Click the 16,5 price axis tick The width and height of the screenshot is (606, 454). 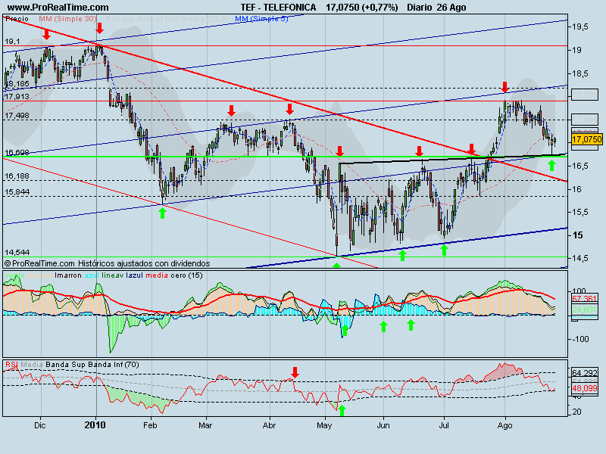(x=580, y=166)
